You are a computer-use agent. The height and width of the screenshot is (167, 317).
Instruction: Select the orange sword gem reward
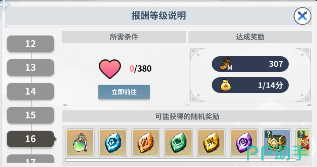[x=146, y=143]
